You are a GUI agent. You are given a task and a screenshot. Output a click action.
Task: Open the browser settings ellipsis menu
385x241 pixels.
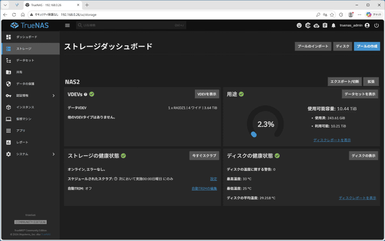(x=359, y=15)
